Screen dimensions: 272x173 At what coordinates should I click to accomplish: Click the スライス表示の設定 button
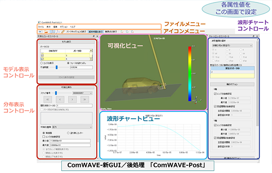click(67, 77)
